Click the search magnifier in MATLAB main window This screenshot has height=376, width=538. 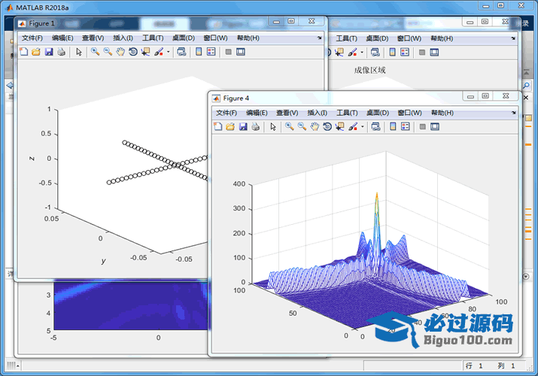pos(526,85)
